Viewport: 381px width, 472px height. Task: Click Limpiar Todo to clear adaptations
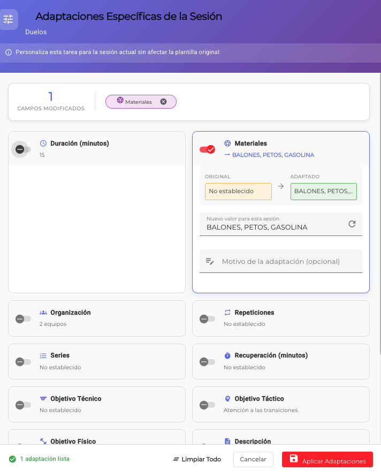coord(197,459)
